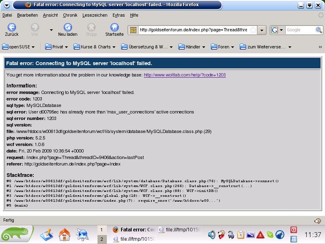Open the address bar URL history dropdown
Viewport: 325px width, 244px height.
pyautogui.click(x=262, y=30)
